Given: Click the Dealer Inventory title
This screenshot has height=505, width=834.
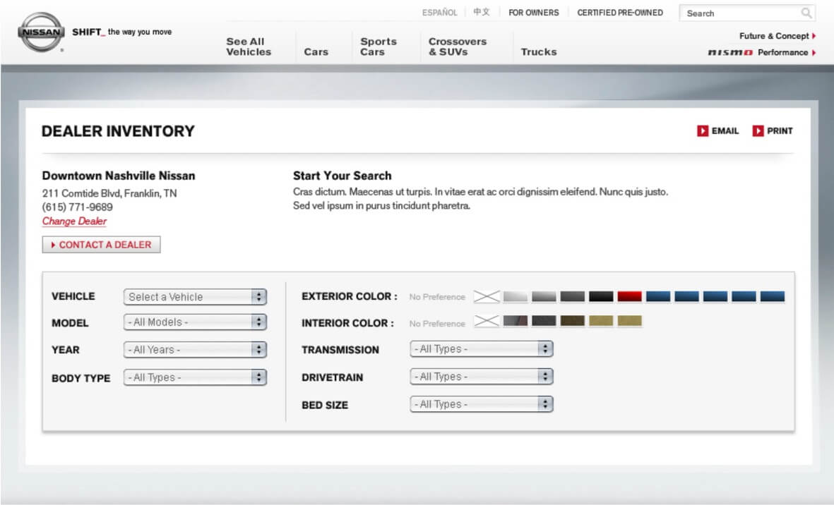Looking at the screenshot, I should click(x=118, y=131).
